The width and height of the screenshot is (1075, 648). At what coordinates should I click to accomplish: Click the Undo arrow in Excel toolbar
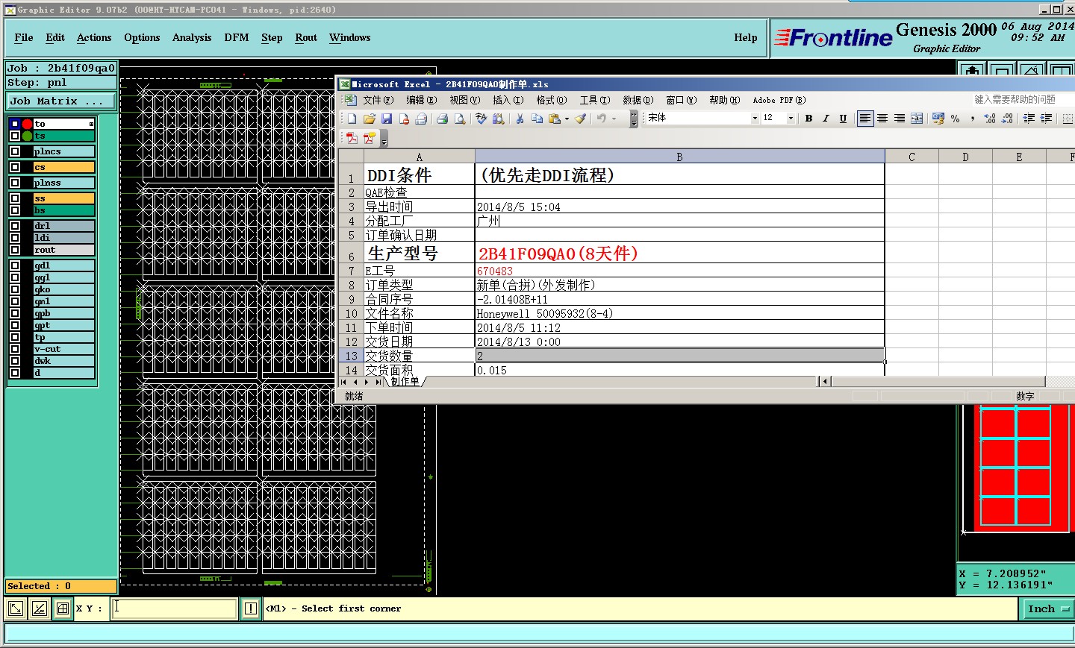pyautogui.click(x=601, y=119)
